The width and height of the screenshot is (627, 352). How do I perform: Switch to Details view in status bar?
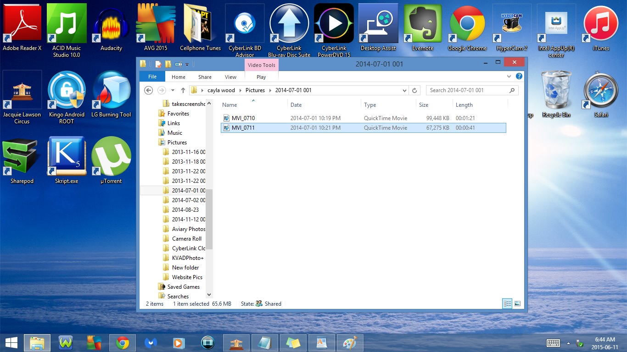pos(507,303)
